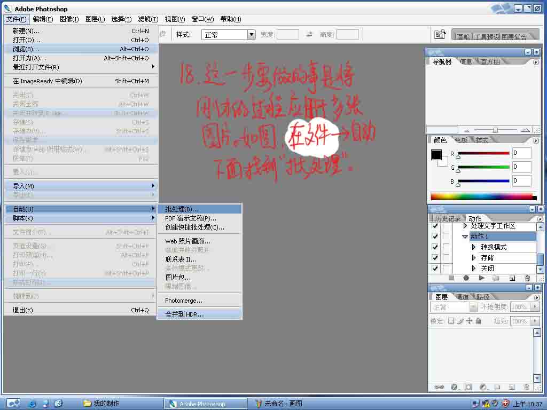Click the R value input field
Viewport: 547px width, 410px height.
521,153
